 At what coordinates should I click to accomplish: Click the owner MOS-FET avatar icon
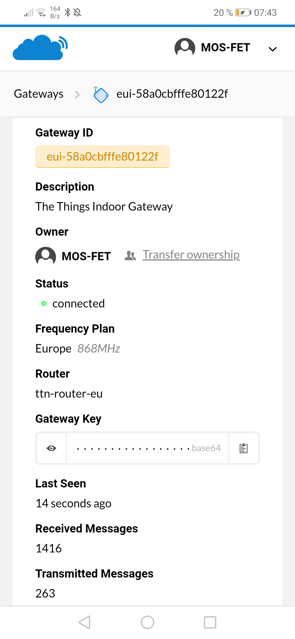46,256
